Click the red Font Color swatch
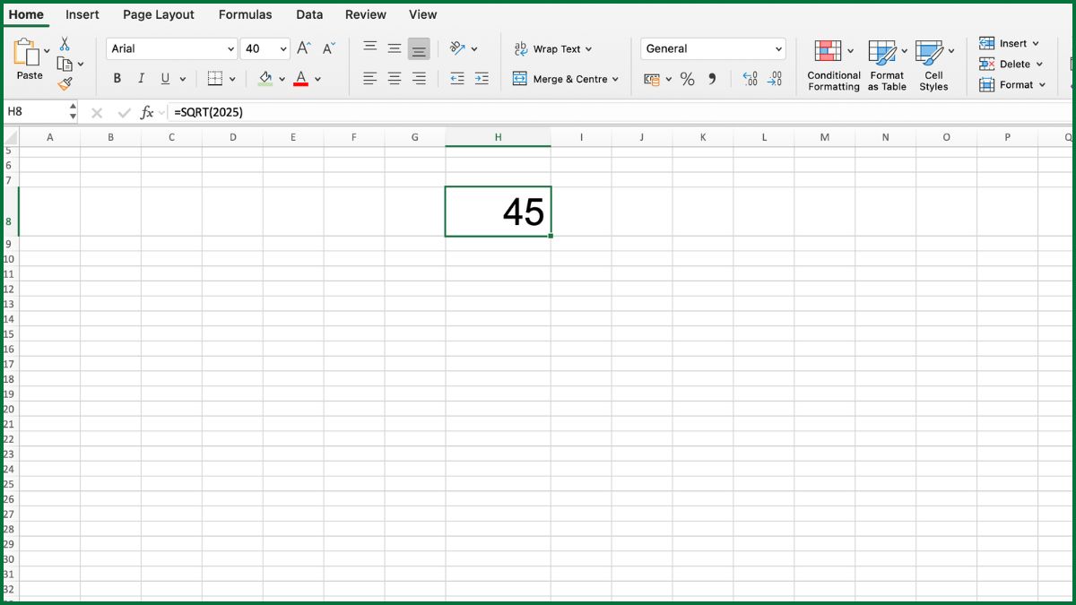Image resolution: width=1076 pixels, height=605 pixels. 303,79
